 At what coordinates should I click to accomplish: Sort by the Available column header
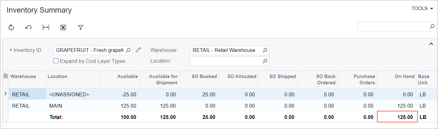pyautogui.click(x=127, y=76)
